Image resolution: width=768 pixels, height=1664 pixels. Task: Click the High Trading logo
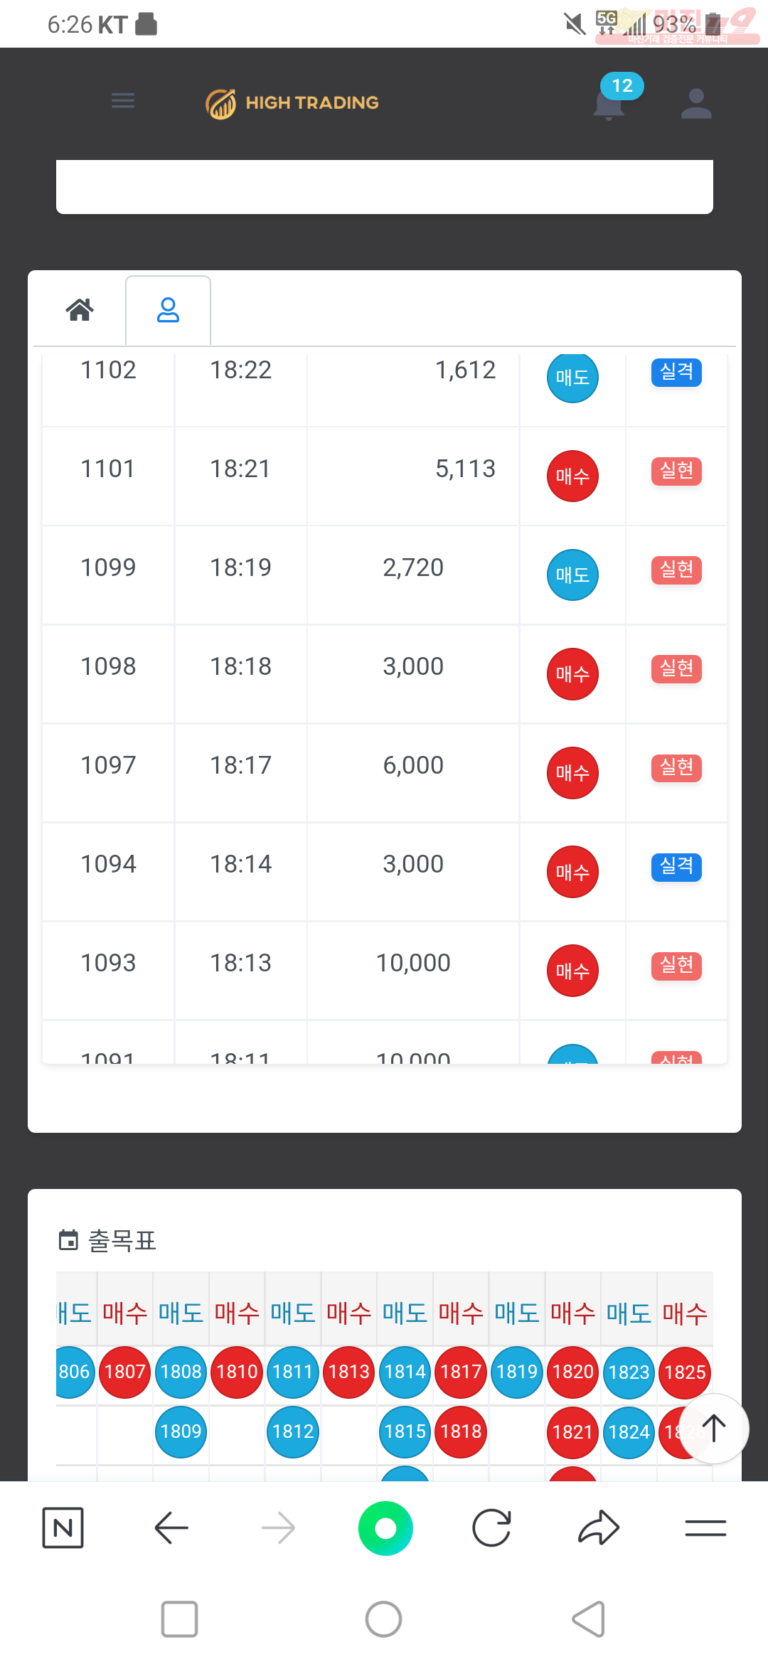[292, 103]
